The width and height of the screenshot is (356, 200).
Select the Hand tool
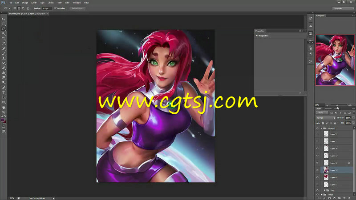(4, 107)
